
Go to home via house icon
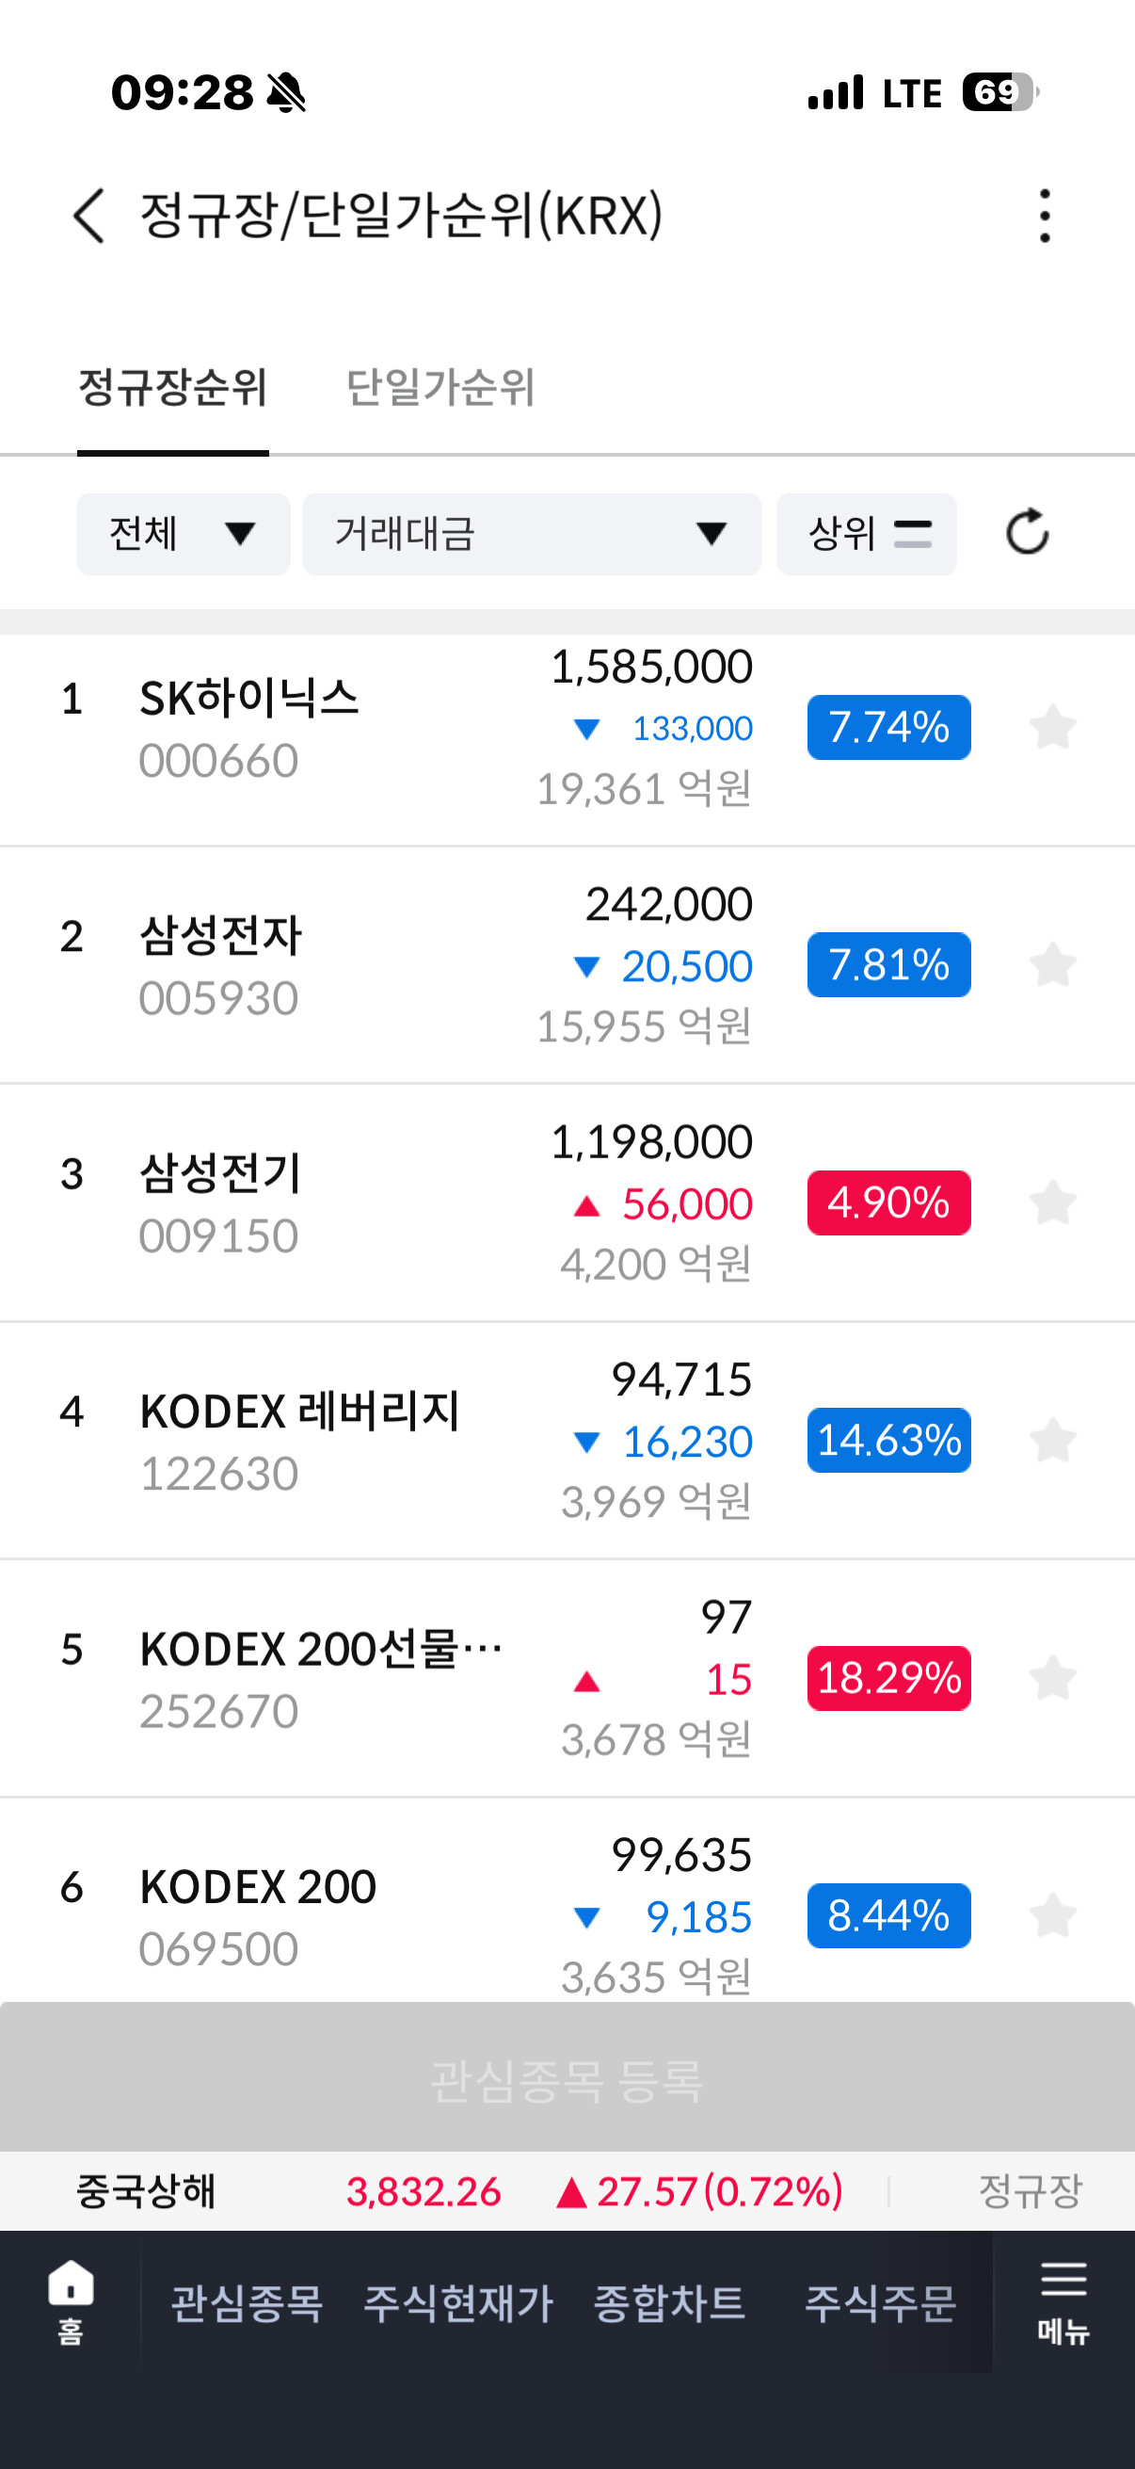[x=71, y=2301]
